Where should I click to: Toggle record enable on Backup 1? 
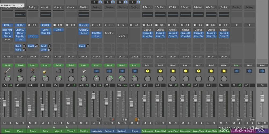point(113,120)
